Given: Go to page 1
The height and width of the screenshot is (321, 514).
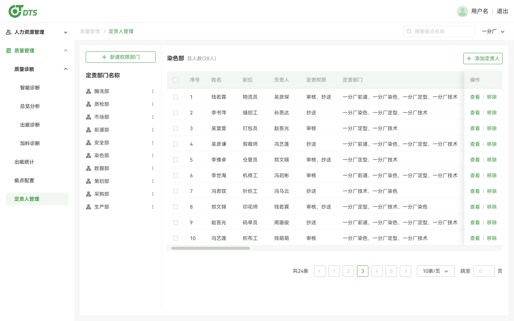Looking at the screenshot, I should (x=334, y=271).
